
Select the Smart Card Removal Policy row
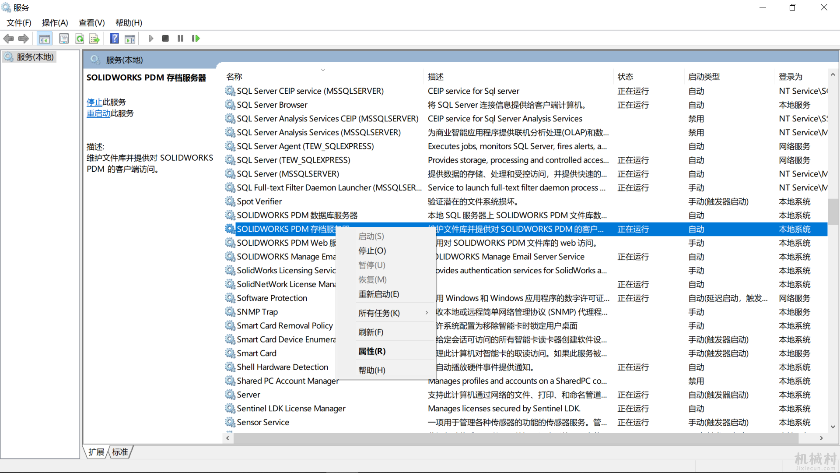coord(525,326)
